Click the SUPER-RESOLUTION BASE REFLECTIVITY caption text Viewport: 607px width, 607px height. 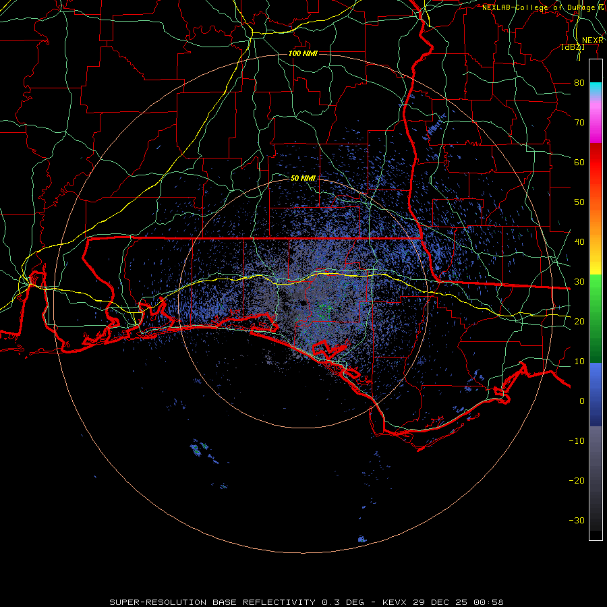pyautogui.click(x=212, y=602)
